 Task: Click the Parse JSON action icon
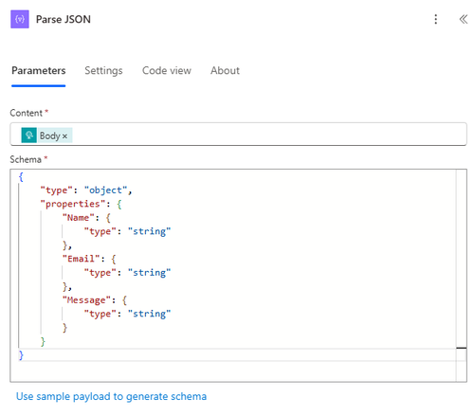tap(20, 19)
